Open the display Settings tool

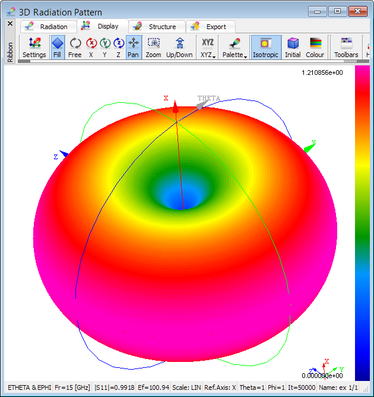(x=34, y=48)
